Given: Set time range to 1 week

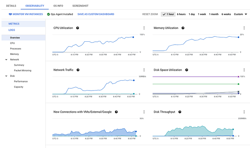Looking at the screenshot, I should pos(202,14).
